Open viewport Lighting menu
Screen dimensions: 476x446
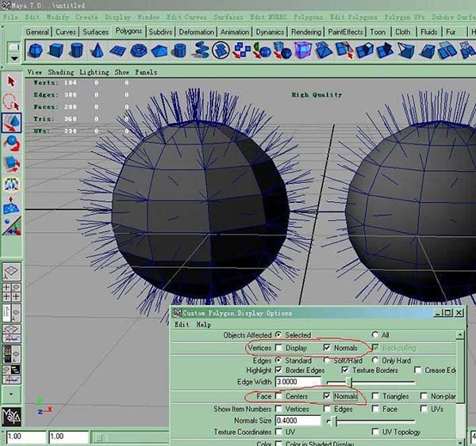[94, 72]
